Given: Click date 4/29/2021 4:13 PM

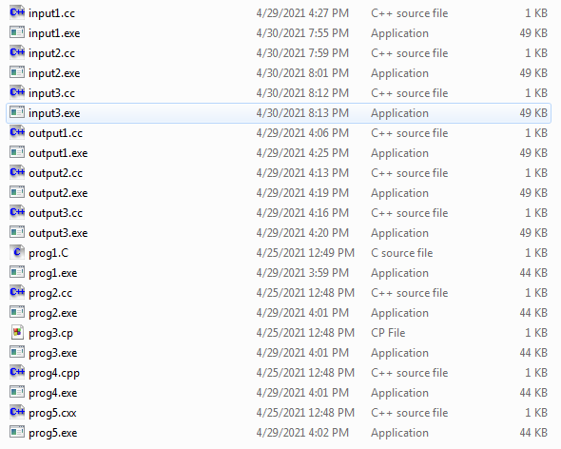Looking at the screenshot, I should click(x=302, y=173).
